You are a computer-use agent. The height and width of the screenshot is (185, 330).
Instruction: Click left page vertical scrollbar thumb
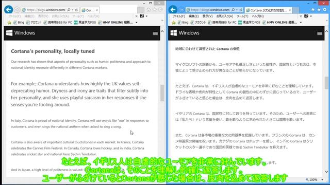pyautogui.click(x=162, y=93)
